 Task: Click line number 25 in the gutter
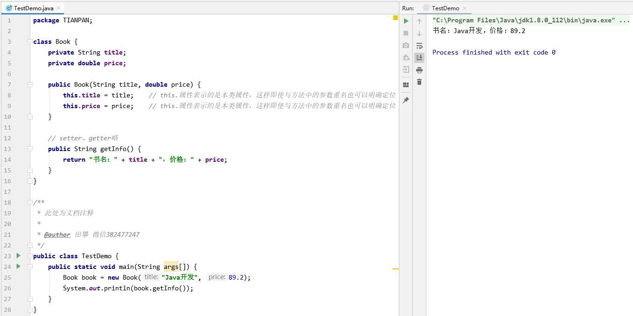[7, 277]
